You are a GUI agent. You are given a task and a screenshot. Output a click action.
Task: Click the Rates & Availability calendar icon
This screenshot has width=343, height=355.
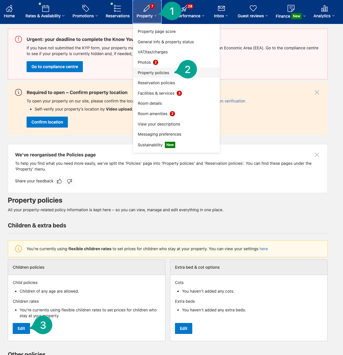[x=46, y=8]
